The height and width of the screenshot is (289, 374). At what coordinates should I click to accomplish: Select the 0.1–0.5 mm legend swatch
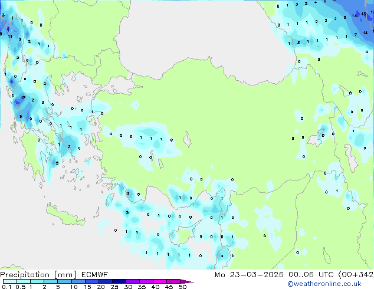pyautogui.click(x=10, y=281)
